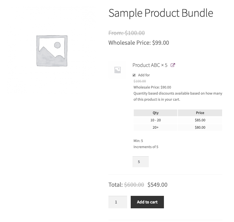Screen dimensions: 234x222
Task: Click the Price column header
Action: 200,113
